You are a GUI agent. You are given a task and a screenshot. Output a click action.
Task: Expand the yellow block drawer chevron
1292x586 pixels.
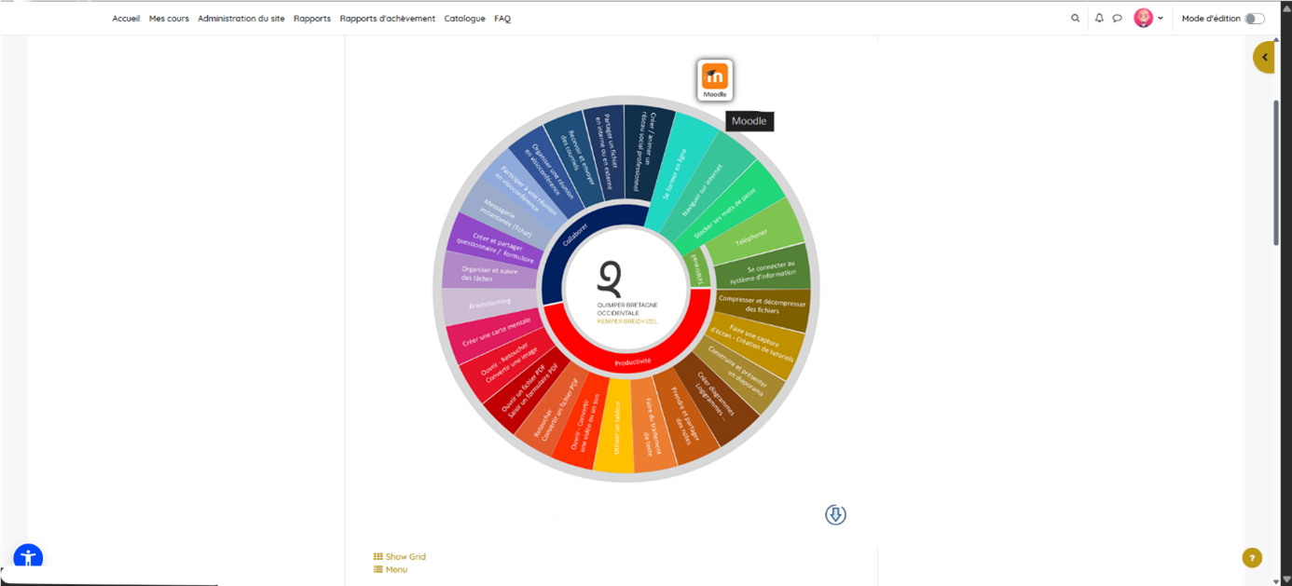1265,58
